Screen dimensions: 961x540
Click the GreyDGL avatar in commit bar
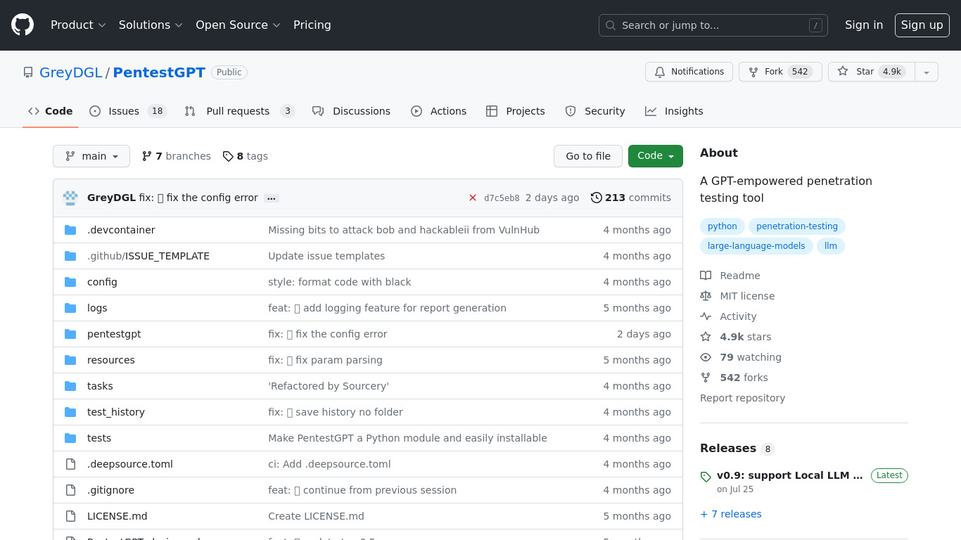point(70,198)
